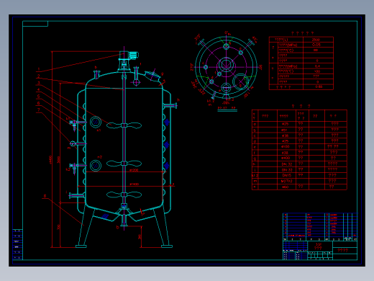This screenshot has width=374, height=281.
Task: Click the left support leg base plate
Action: tap(81, 246)
